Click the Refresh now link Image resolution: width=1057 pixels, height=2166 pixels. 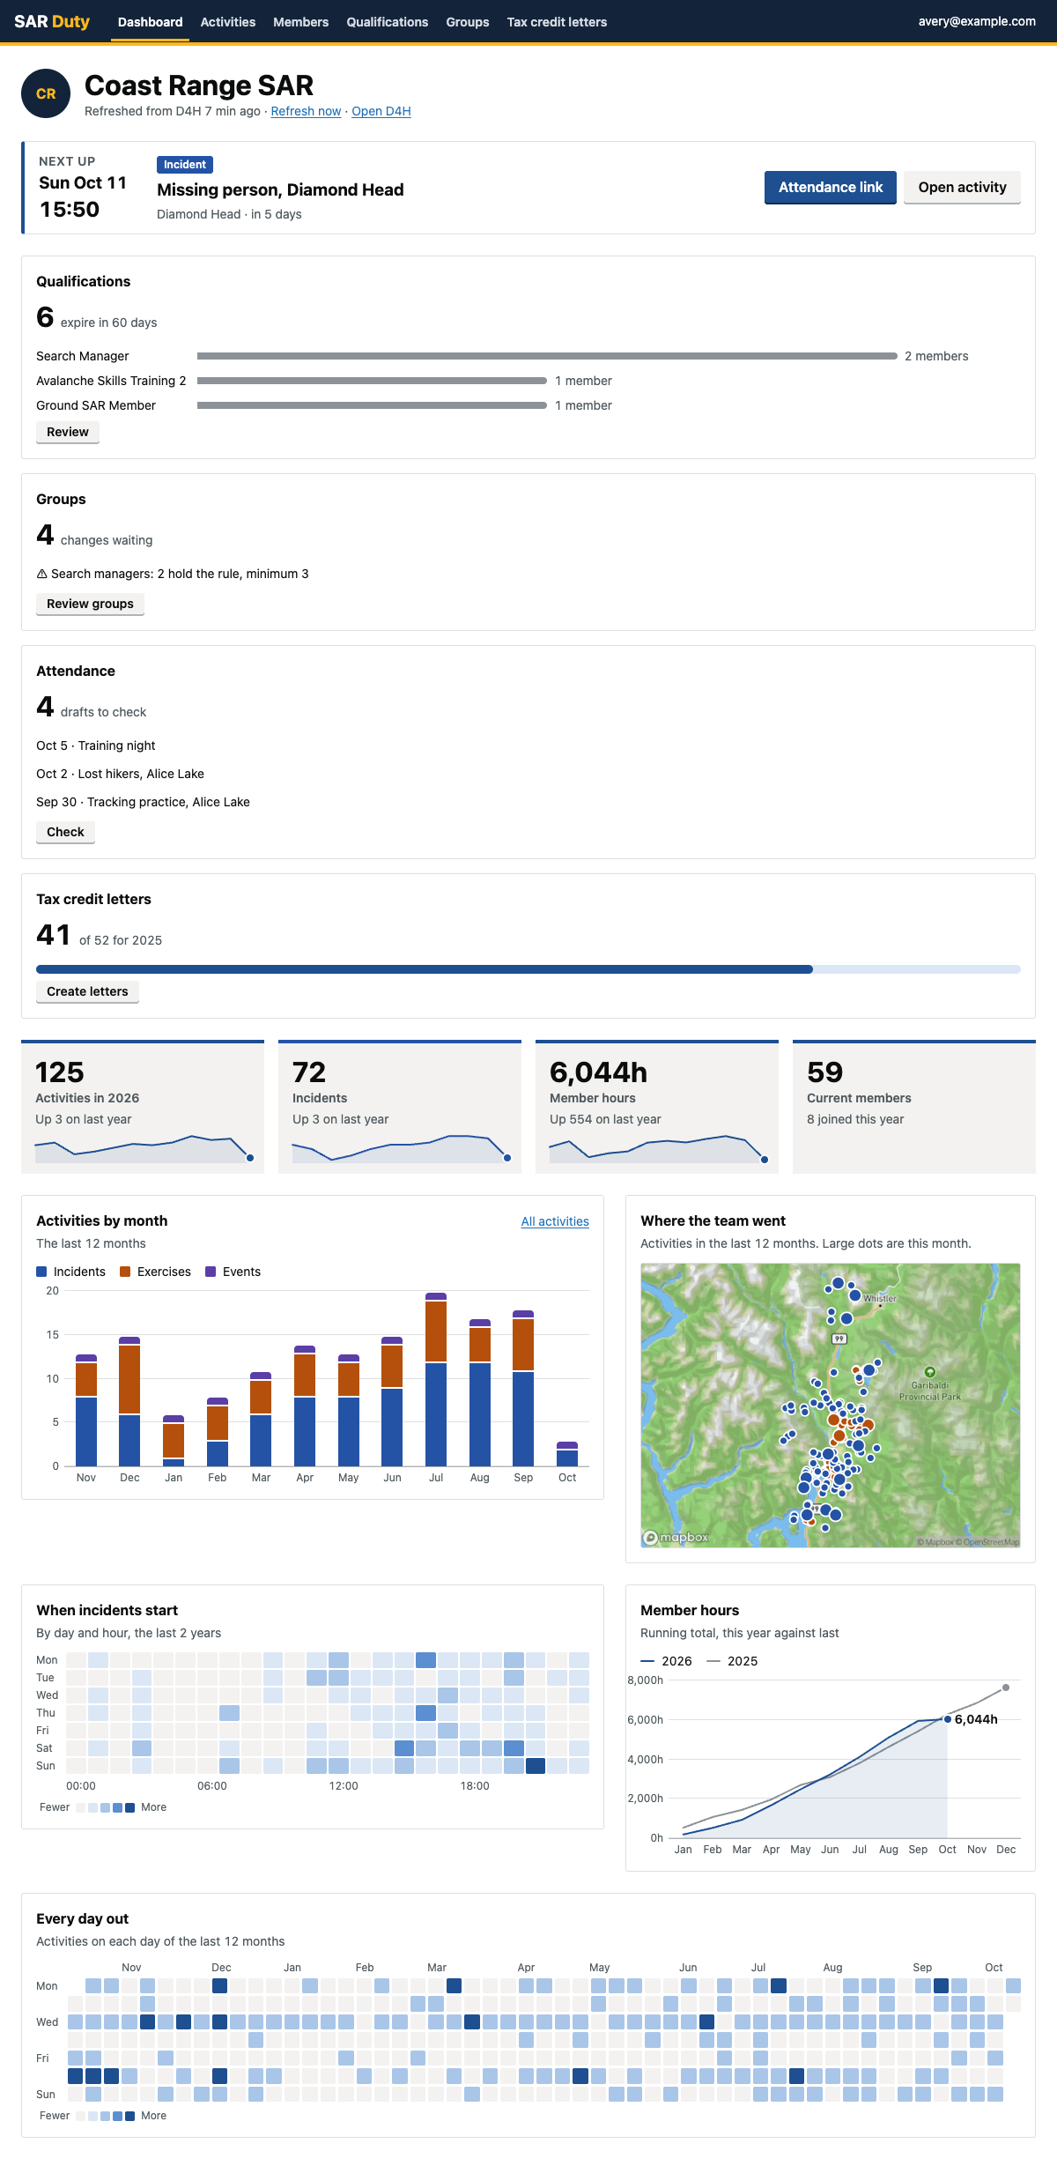pyautogui.click(x=306, y=111)
